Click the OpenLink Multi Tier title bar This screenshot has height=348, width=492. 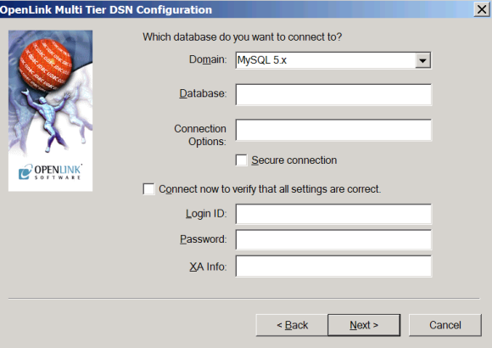point(235,9)
